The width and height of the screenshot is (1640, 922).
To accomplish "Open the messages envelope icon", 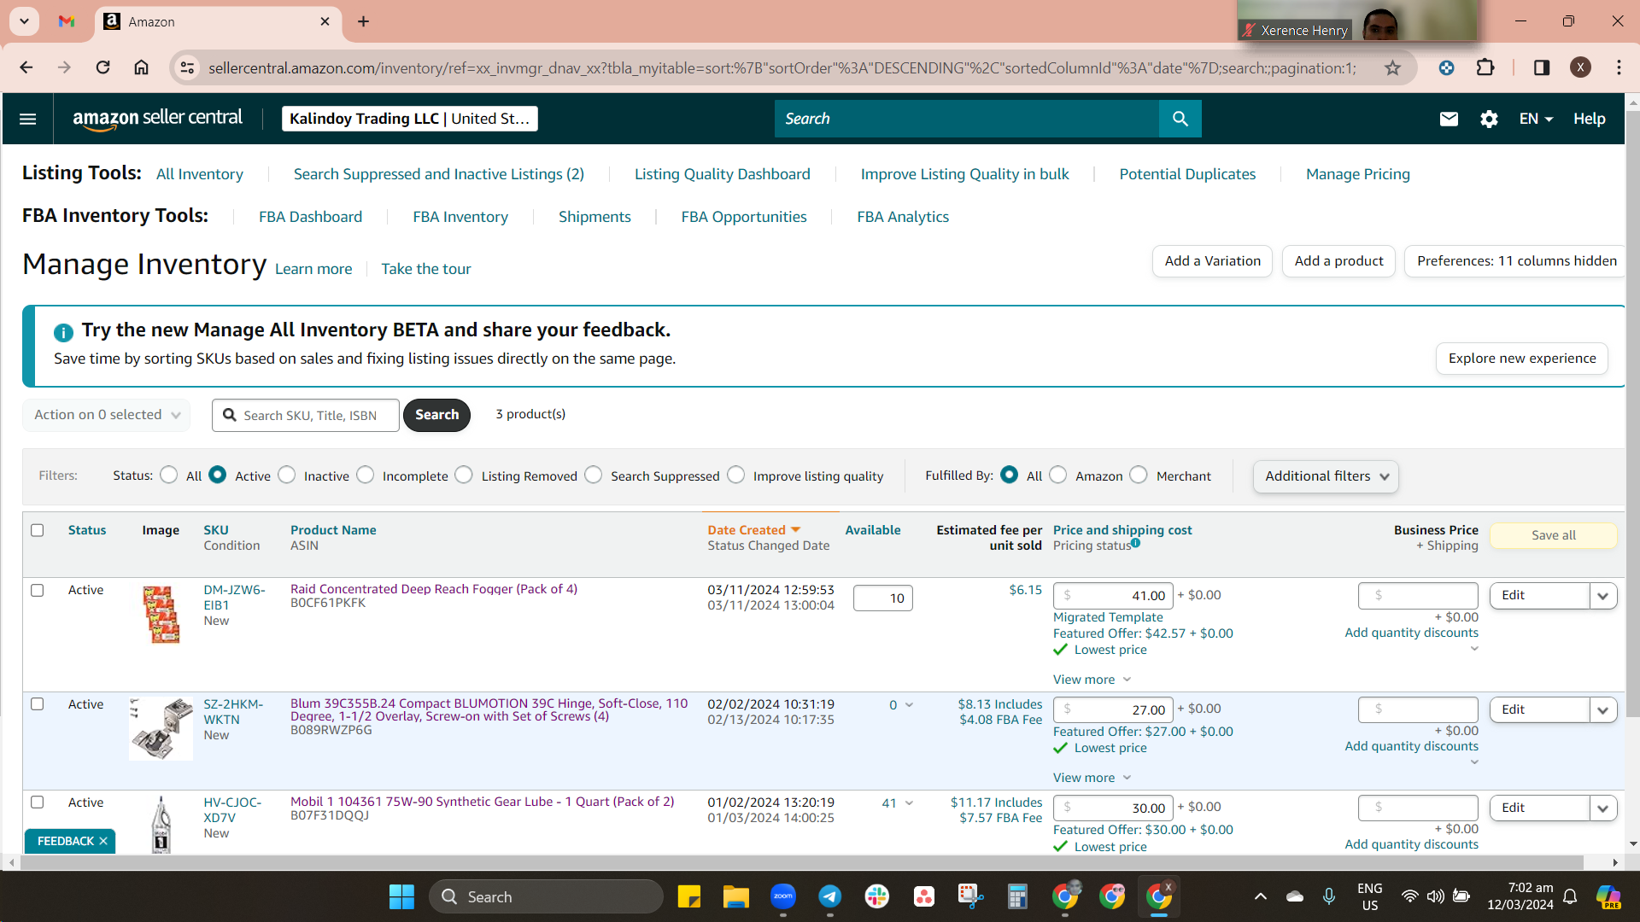I will tap(1449, 119).
